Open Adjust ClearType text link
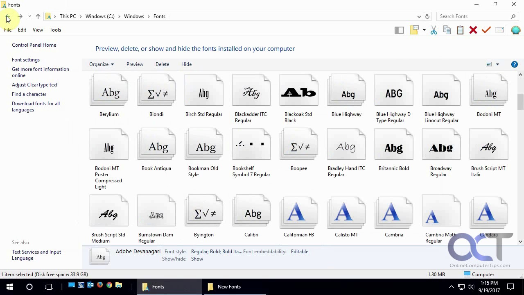 pyautogui.click(x=35, y=85)
